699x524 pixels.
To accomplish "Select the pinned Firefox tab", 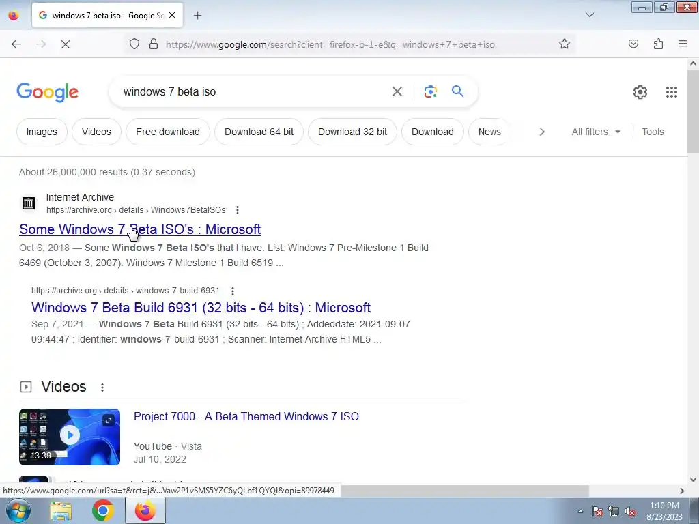I will (x=14, y=16).
